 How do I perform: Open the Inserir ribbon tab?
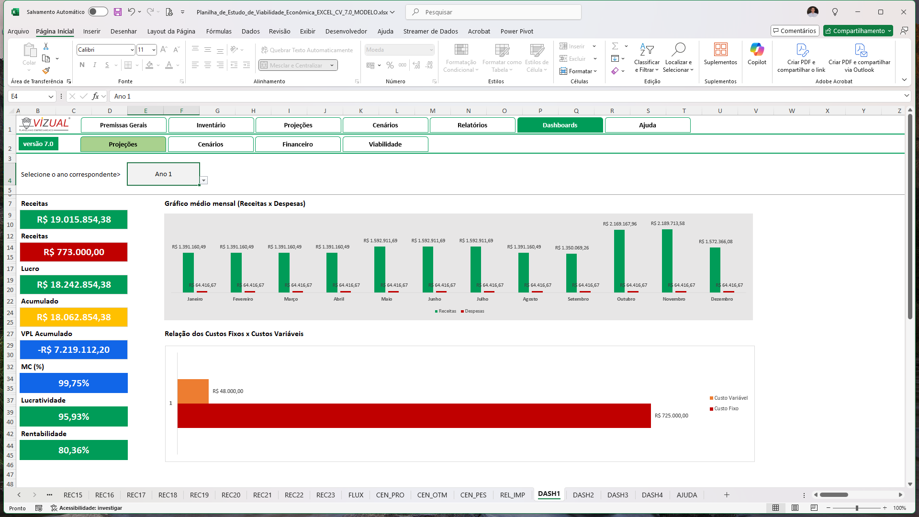[x=91, y=31]
